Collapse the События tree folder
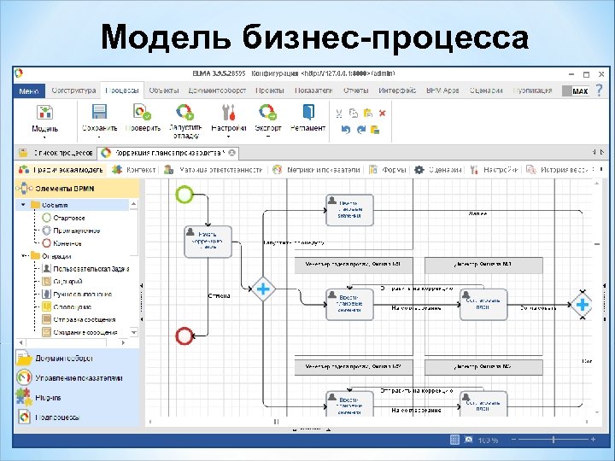This screenshot has width=615, height=461. pos(23,205)
